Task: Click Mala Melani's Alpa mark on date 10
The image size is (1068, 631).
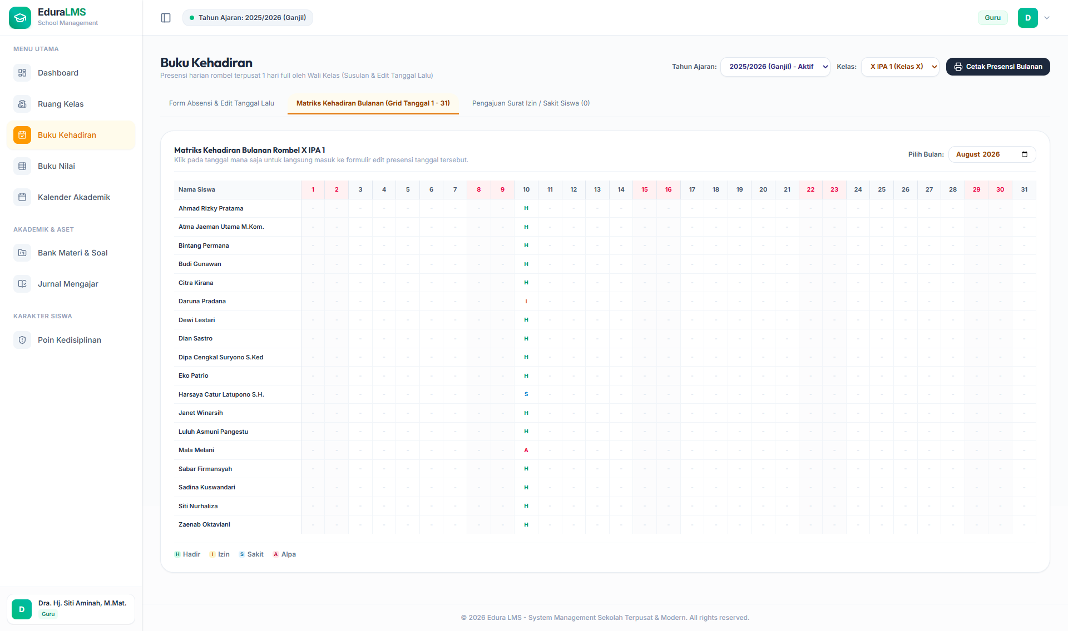Action: 526,450
